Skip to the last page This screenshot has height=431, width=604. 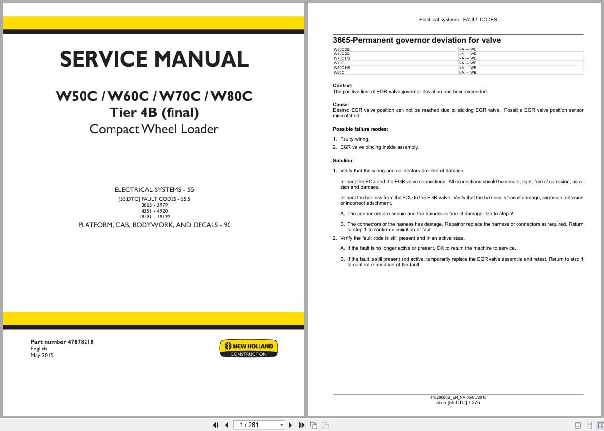click(302, 425)
